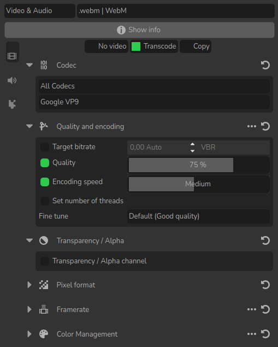The image size is (278, 347).
Task: Reset the Codec section settings
Action: (265, 65)
